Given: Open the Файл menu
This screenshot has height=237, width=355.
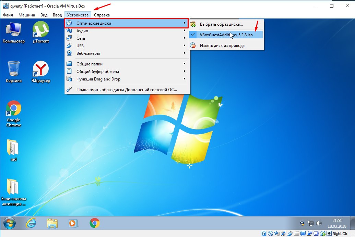Looking at the screenshot, I should pyautogui.click(x=8, y=15).
